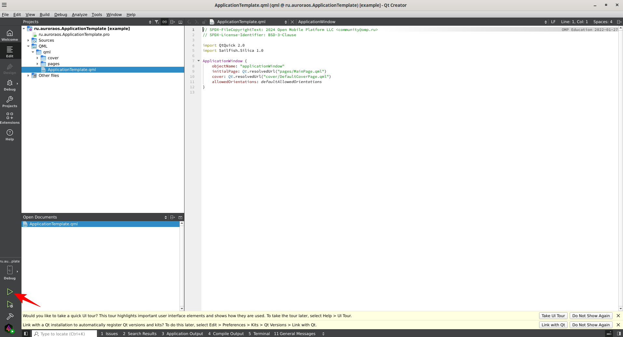623x337 pixels.
Task: Open Debug mode in sidebar
Action: 10,85
